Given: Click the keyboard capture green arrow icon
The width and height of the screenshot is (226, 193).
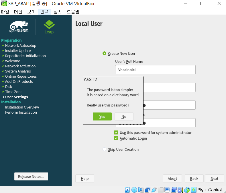Looking at the screenshot, I should [x=193, y=190].
